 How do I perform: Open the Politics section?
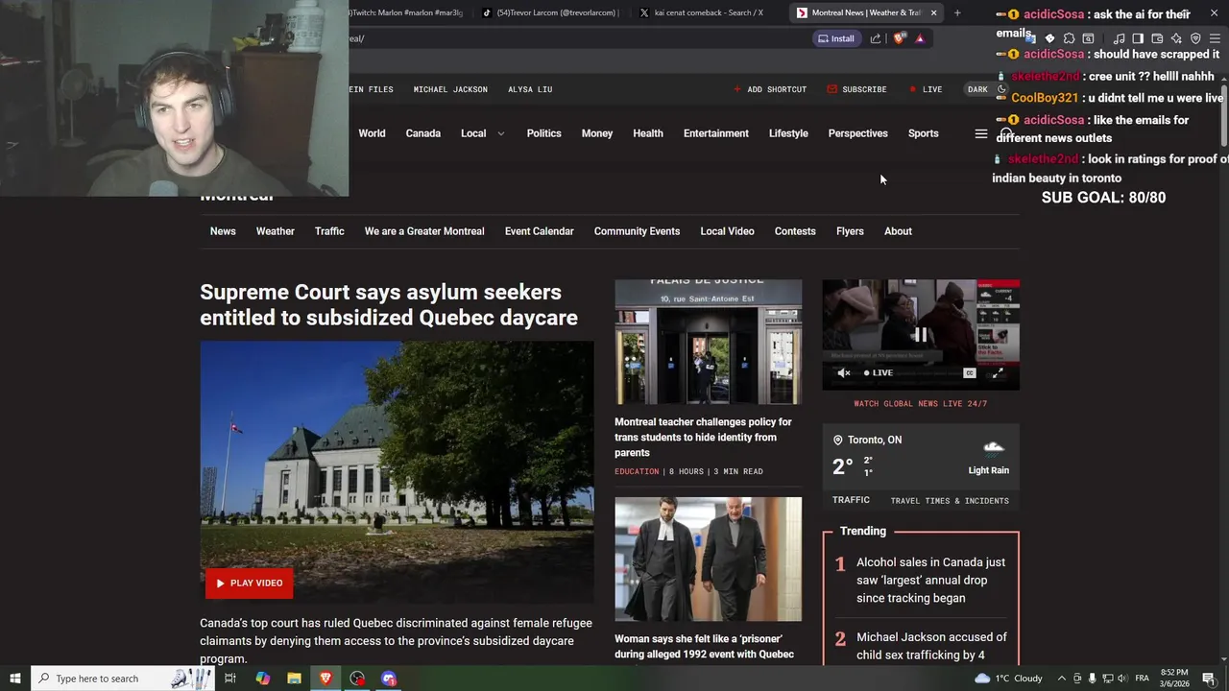(x=543, y=133)
